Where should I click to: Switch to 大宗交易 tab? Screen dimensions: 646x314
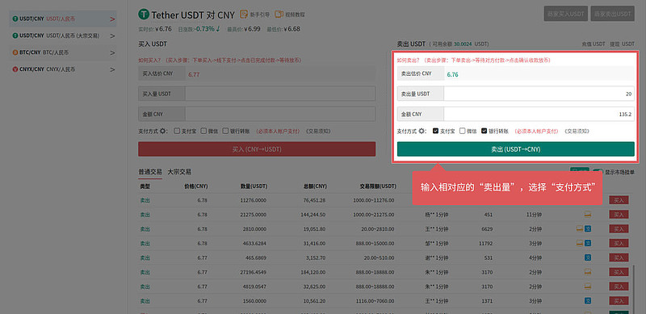179,172
